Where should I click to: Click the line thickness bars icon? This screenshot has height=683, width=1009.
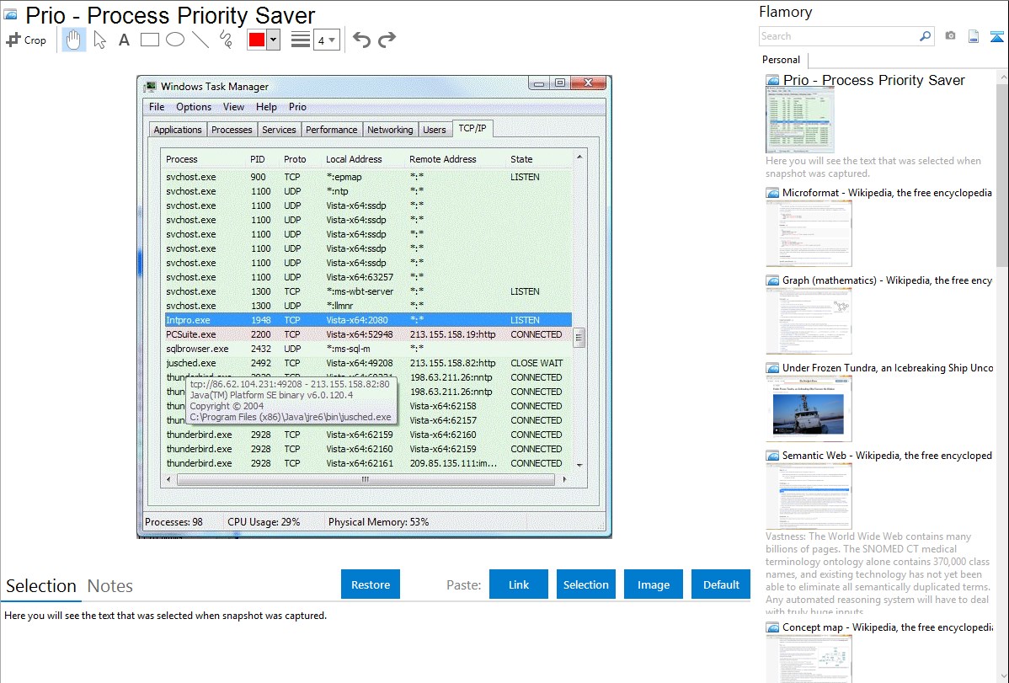[x=301, y=40]
